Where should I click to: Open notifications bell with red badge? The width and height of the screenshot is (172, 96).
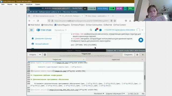tap(96, 30)
